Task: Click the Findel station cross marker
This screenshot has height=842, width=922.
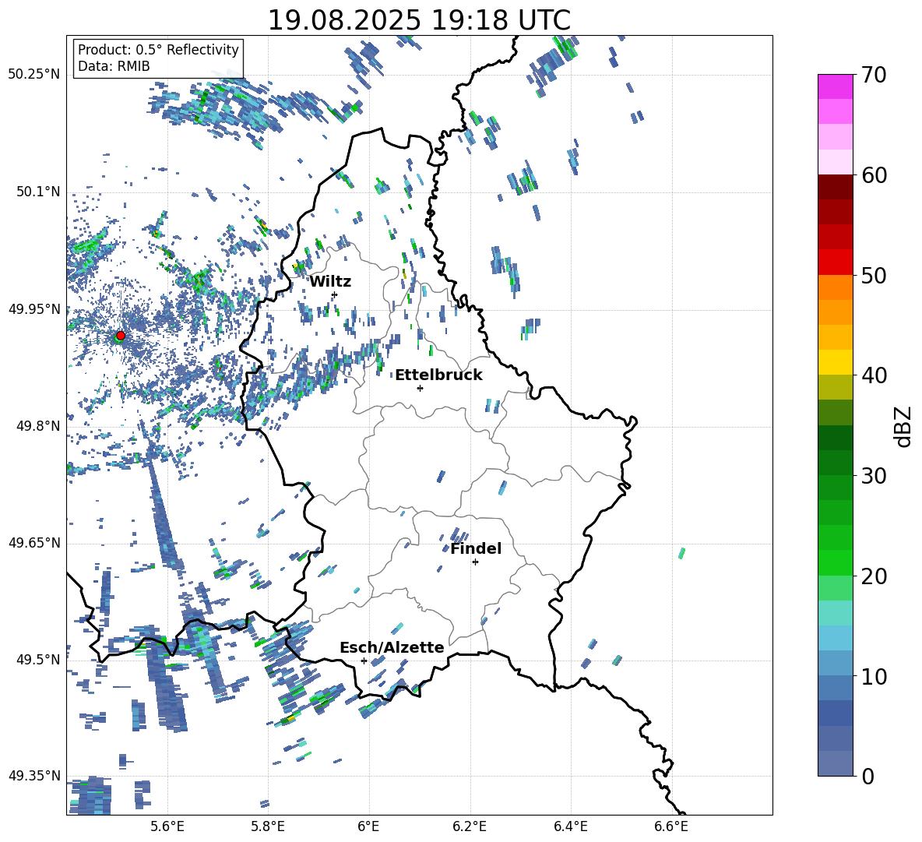Action: pyautogui.click(x=475, y=562)
